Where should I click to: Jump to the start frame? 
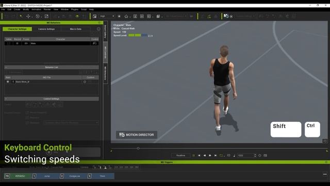click(x=199, y=156)
